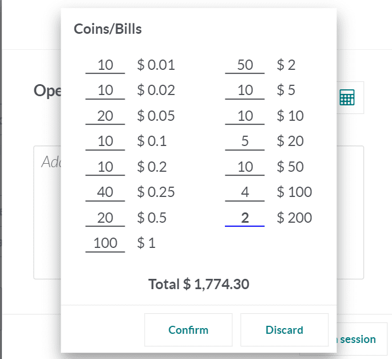Image resolution: width=392 pixels, height=359 pixels.
Task: Edit quantity field for $ 0.05 coins
Action: coord(105,116)
